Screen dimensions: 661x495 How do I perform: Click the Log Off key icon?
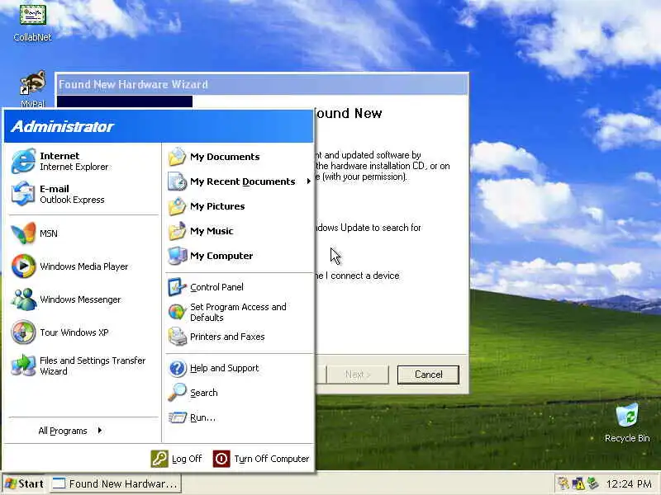click(159, 459)
